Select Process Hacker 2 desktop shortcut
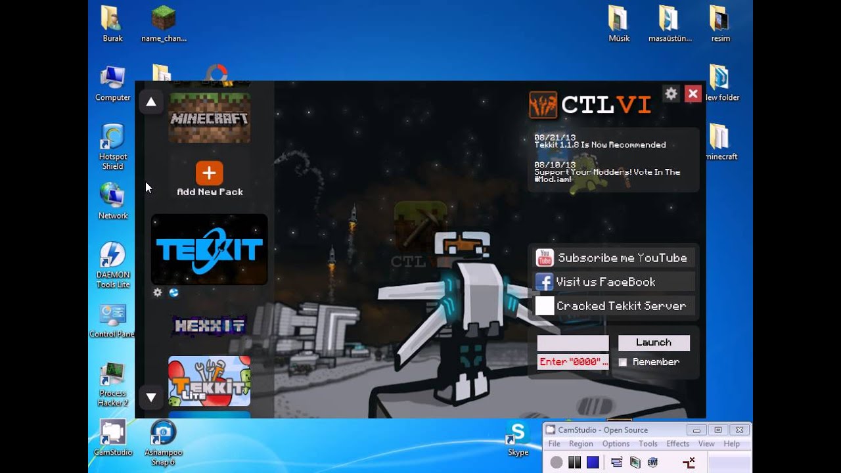The width and height of the screenshot is (841, 473). (x=112, y=383)
